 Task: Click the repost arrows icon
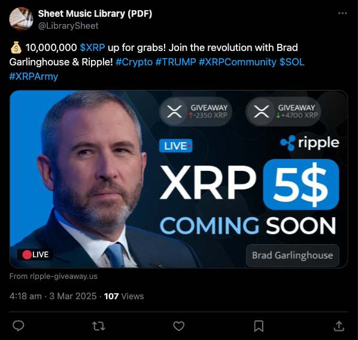pos(99,326)
